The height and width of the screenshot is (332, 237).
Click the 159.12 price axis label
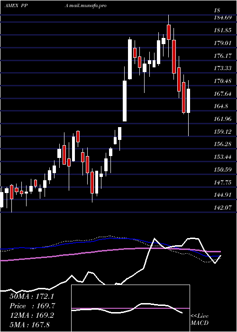click(223, 131)
